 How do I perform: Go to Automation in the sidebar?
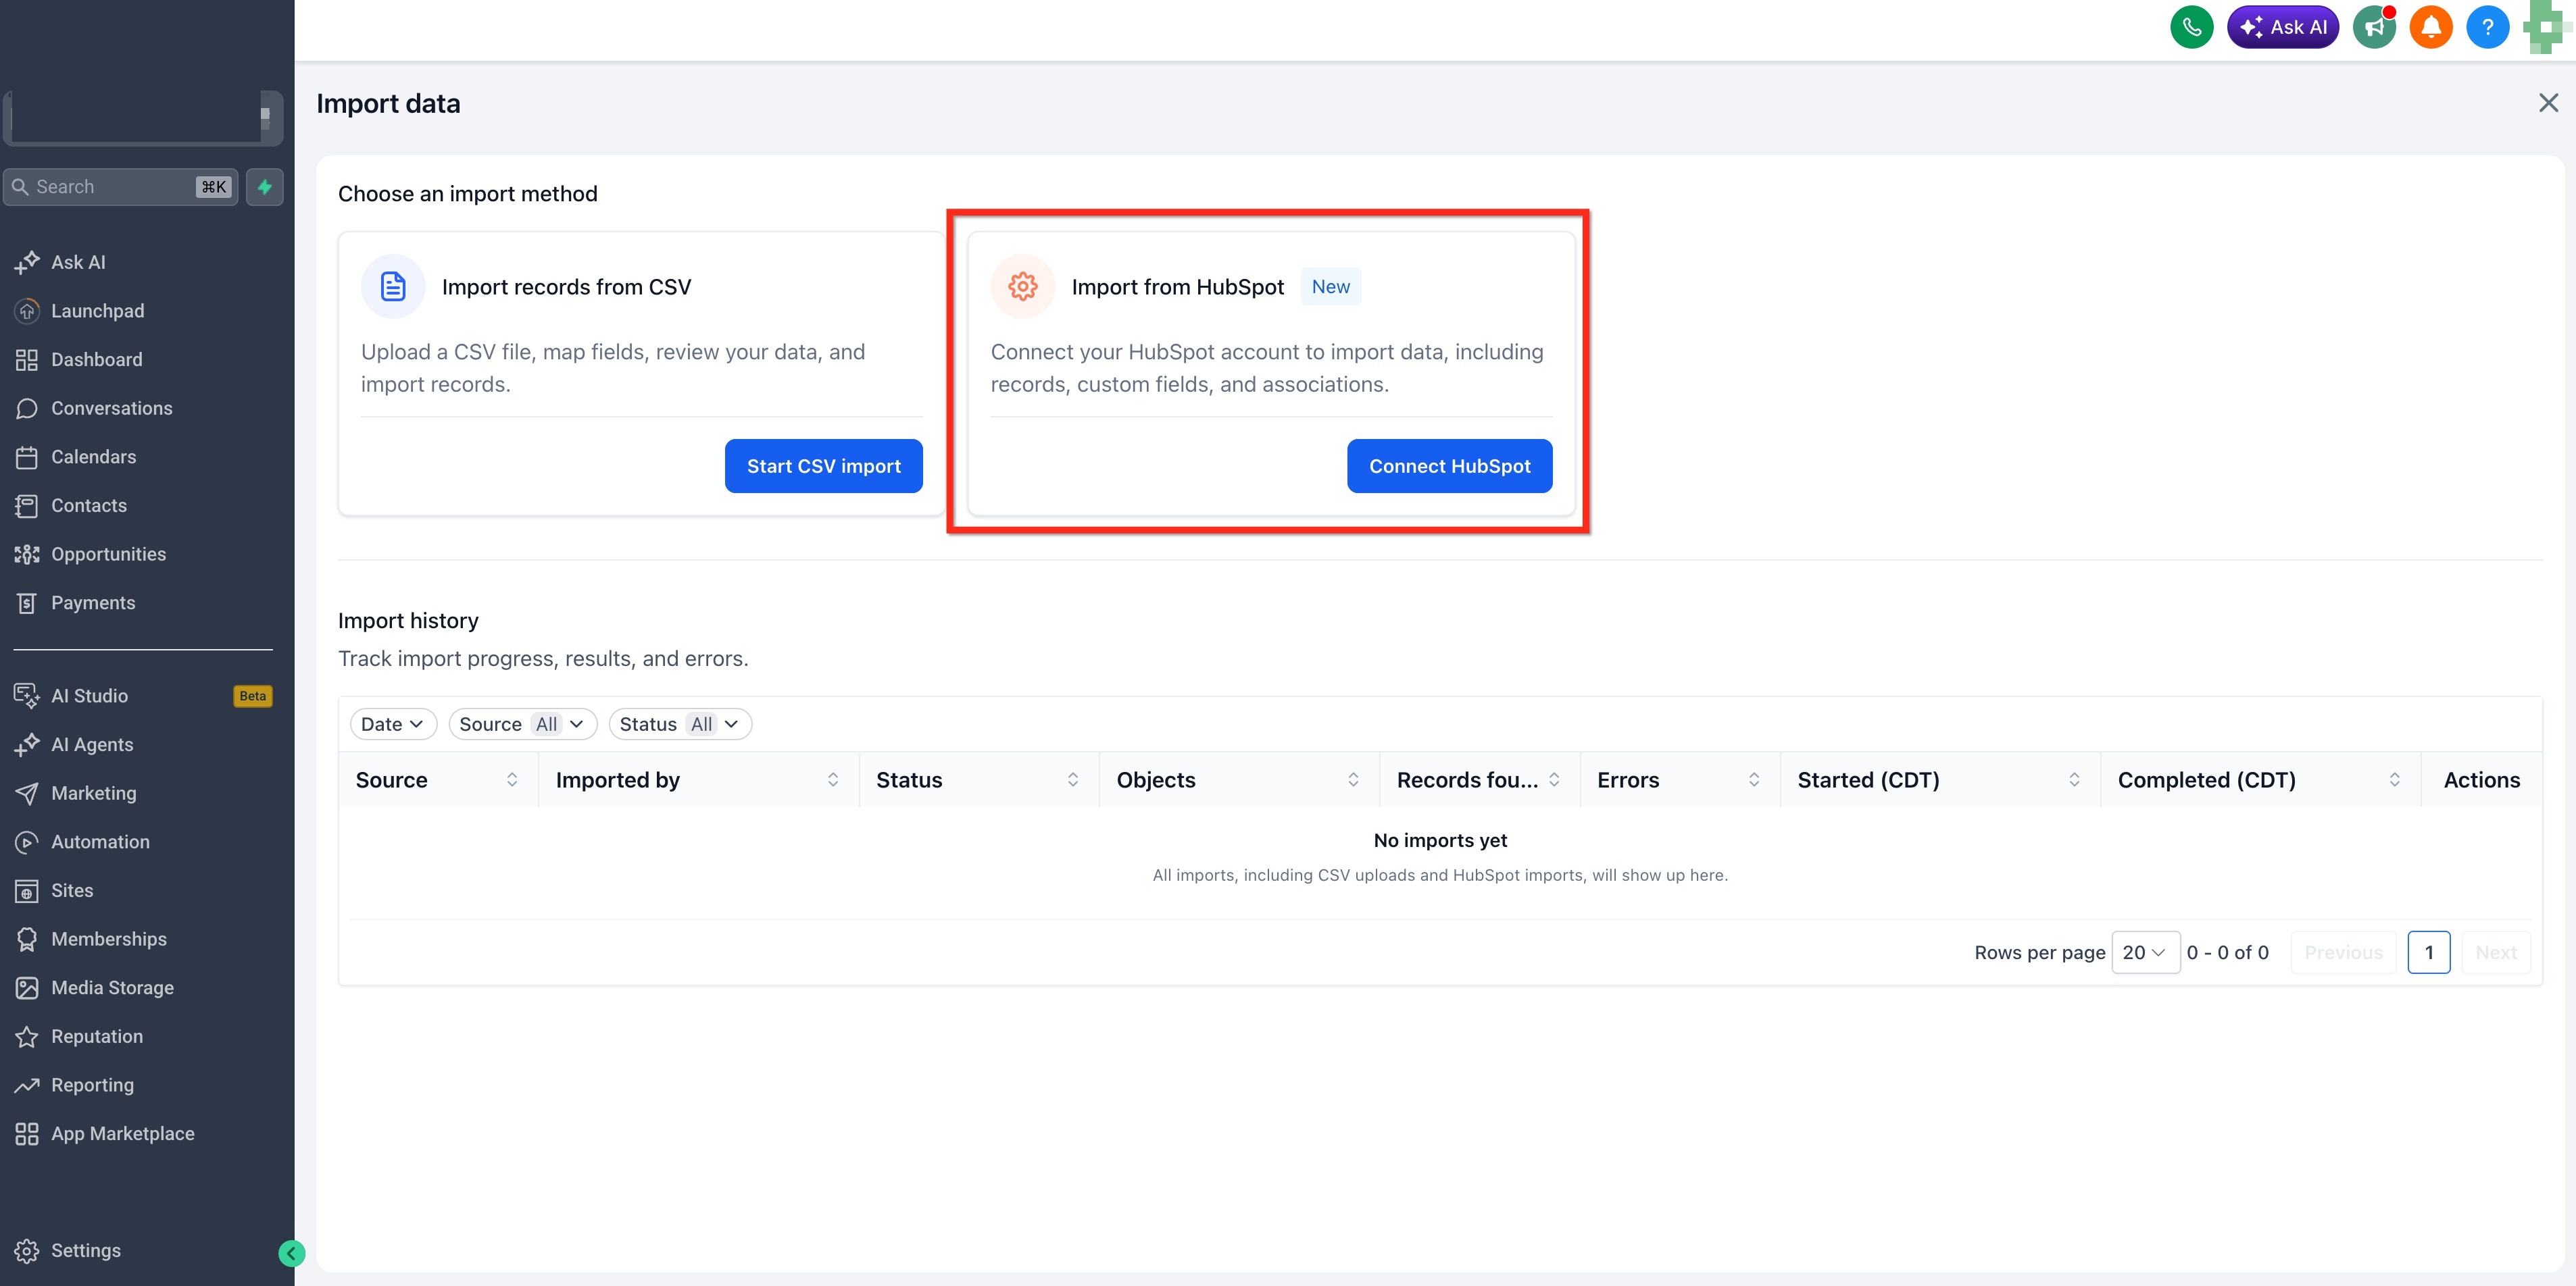(100, 842)
